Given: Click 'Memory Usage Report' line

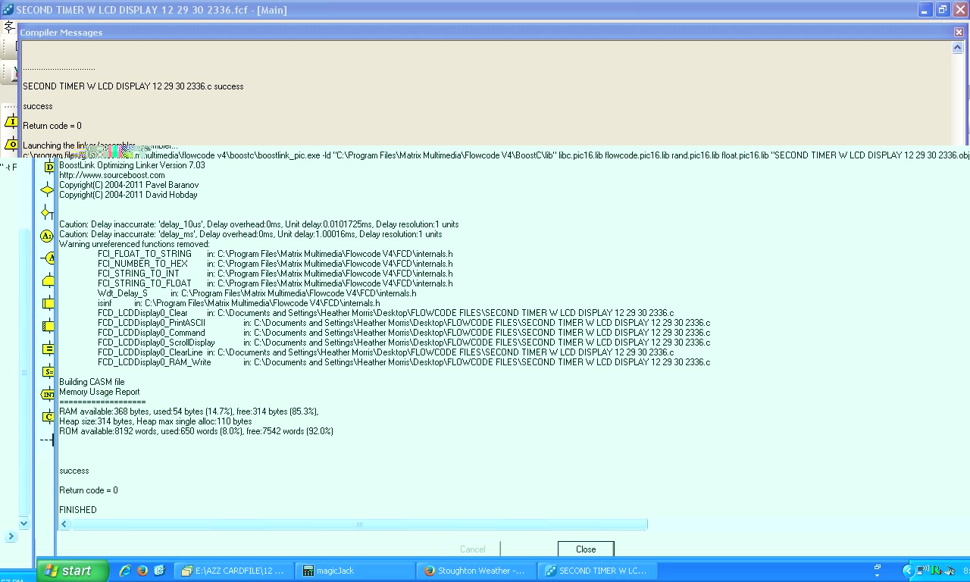Looking at the screenshot, I should [99, 392].
